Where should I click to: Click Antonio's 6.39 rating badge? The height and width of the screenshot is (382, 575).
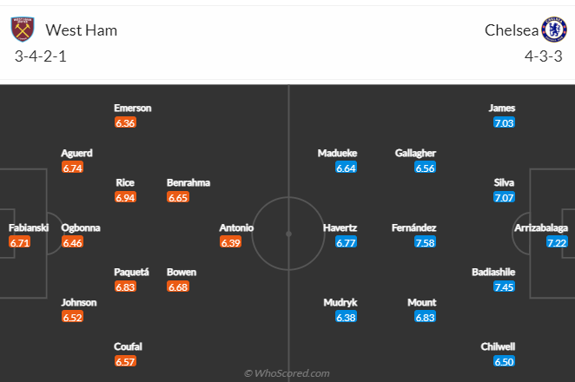click(x=231, y=242)
